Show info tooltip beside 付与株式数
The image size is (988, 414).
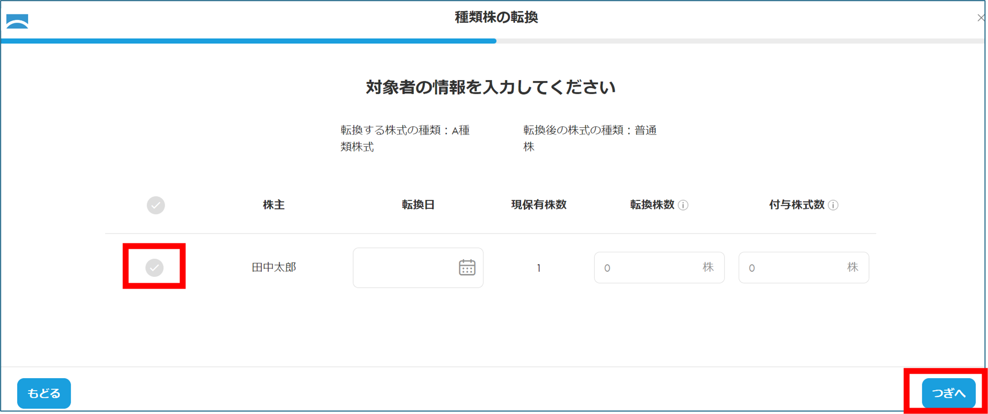tap(833, 205)
